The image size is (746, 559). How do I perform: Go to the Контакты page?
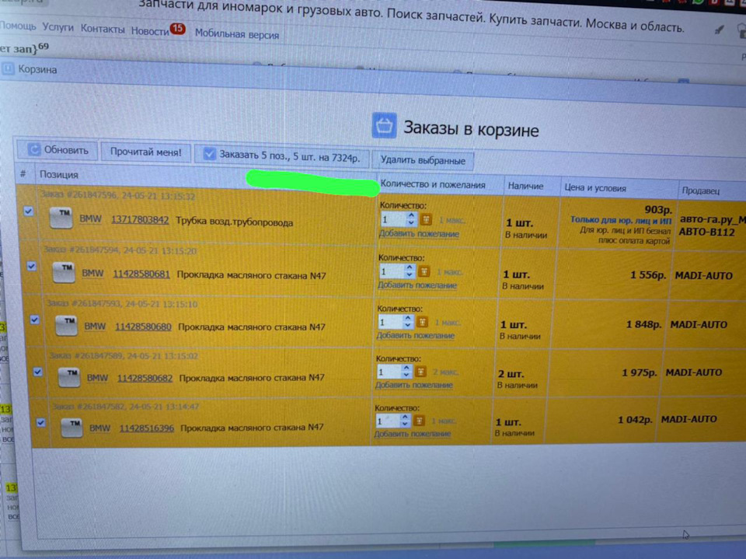pyautogui.click(x=103, y=29)
